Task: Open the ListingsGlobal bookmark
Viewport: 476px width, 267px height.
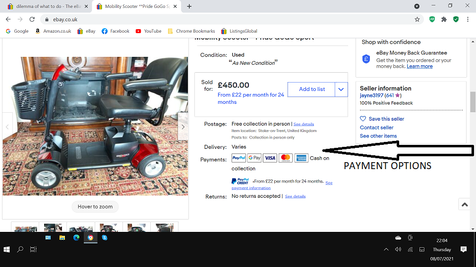Action: click(239, 31)
